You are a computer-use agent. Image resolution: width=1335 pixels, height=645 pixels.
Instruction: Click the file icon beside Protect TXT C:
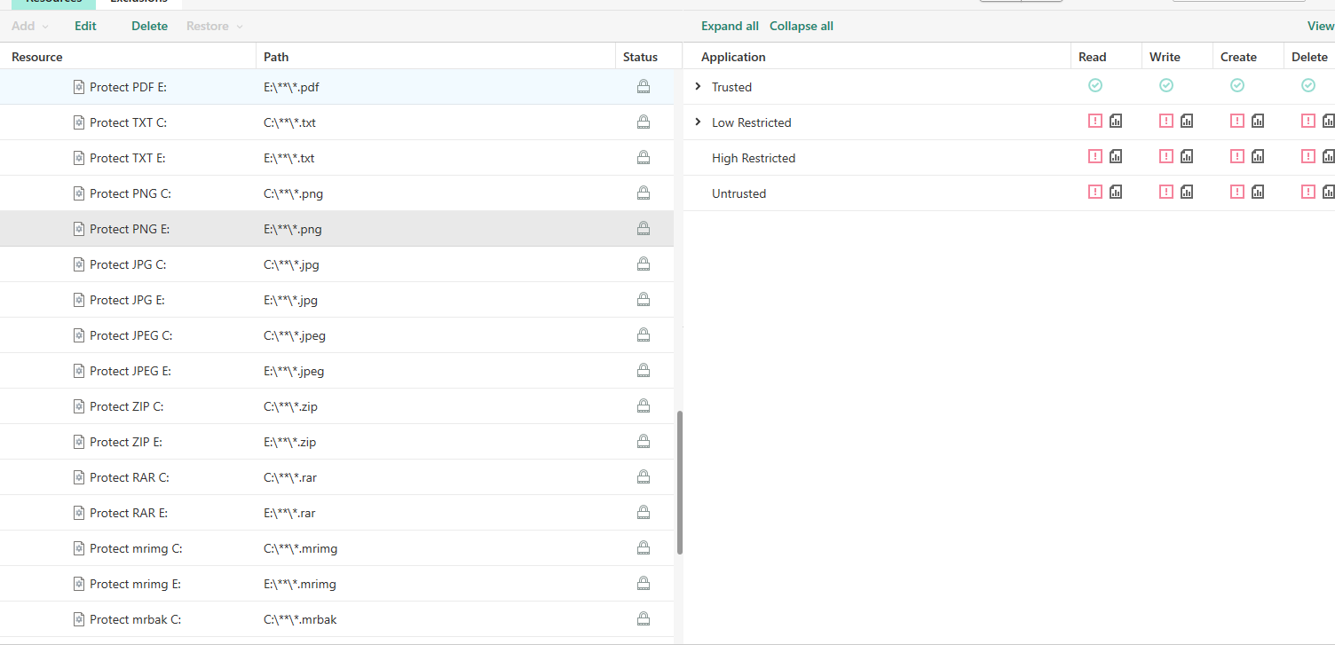click(79, 122)
